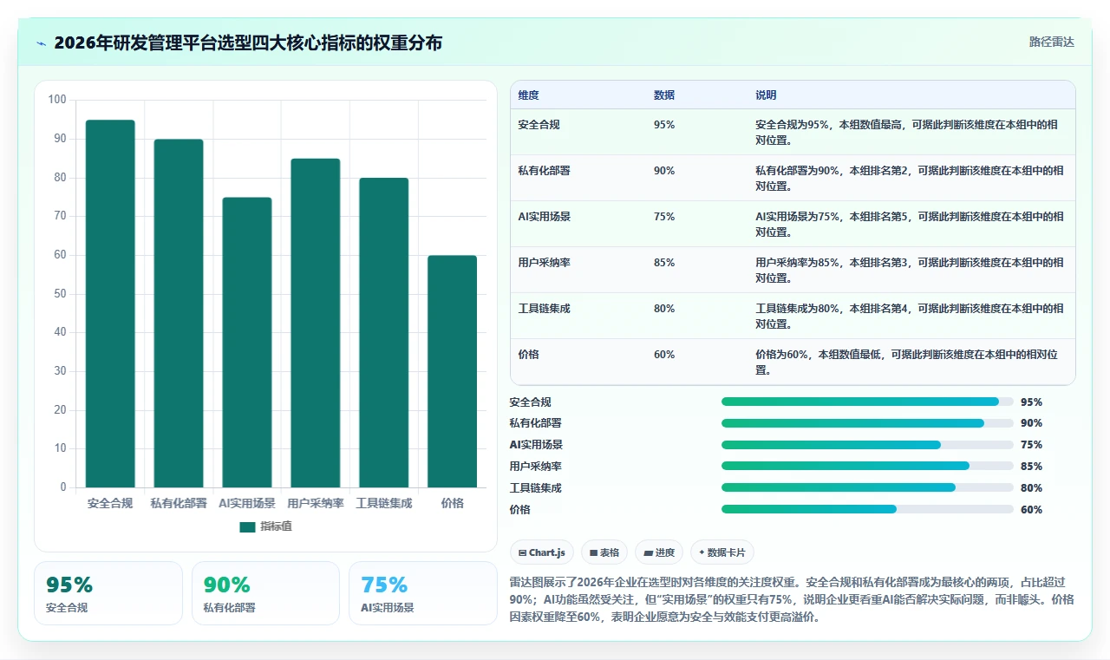Click the AI实用场景 bar in the chart

click(247, 343)
